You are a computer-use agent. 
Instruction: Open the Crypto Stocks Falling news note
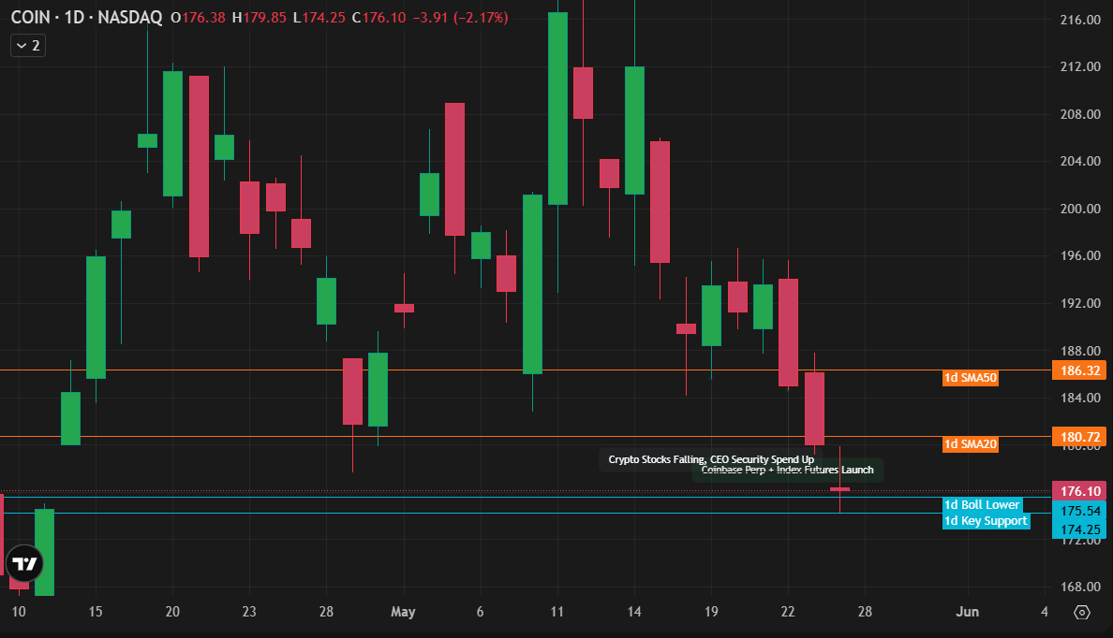pos(711,459)
